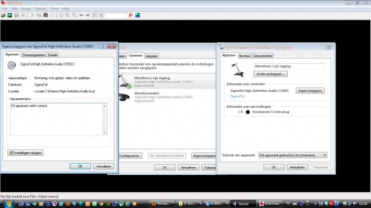Click the Ander pictogram button
371x208 pixels.
click(270, 74)
